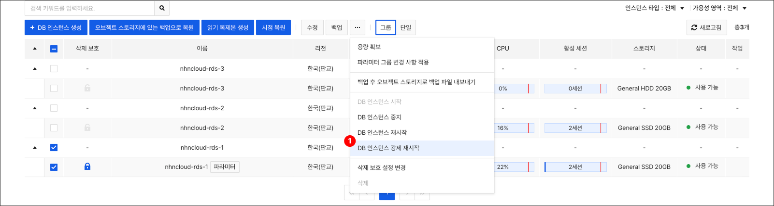Click the 수정 button

click(x=312, y=27)
